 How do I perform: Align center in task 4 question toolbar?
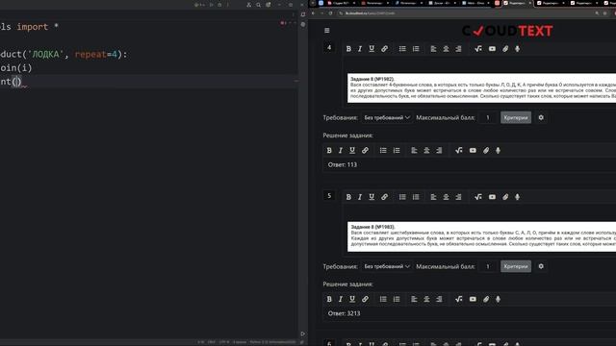pyautogui.click(x=446, y=49)
